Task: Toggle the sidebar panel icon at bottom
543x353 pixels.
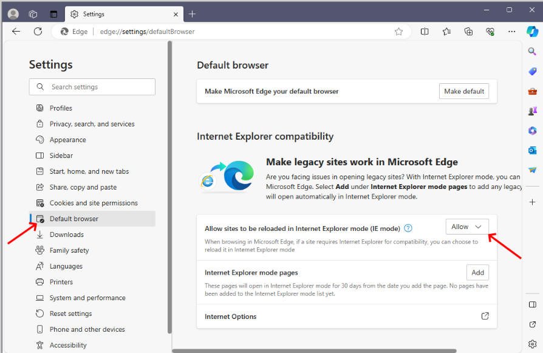Action: click(532, 304)
